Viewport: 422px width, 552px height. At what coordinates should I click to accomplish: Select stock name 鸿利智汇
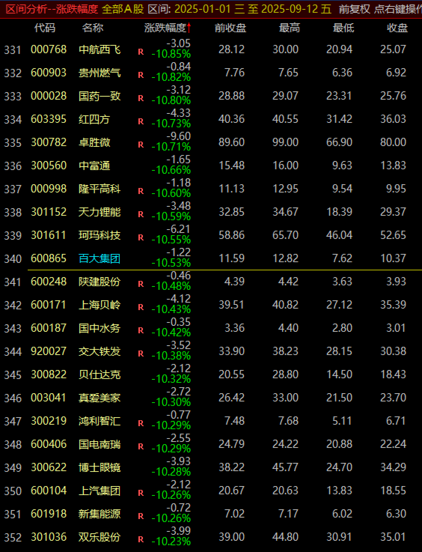[100, 421]
